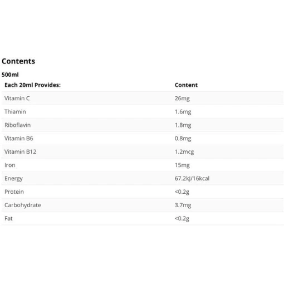284x284 pixels.
Task: Select the Carbohydrate row label
Action: coord(23,205)
